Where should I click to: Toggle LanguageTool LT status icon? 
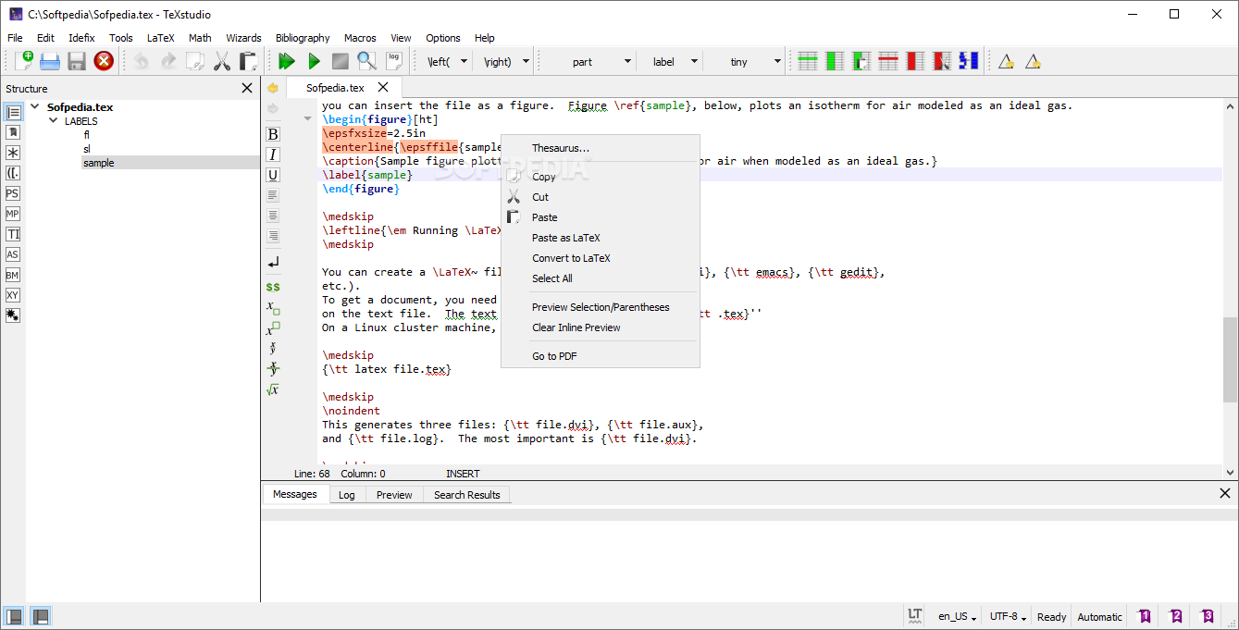click(x=915, y=616)
